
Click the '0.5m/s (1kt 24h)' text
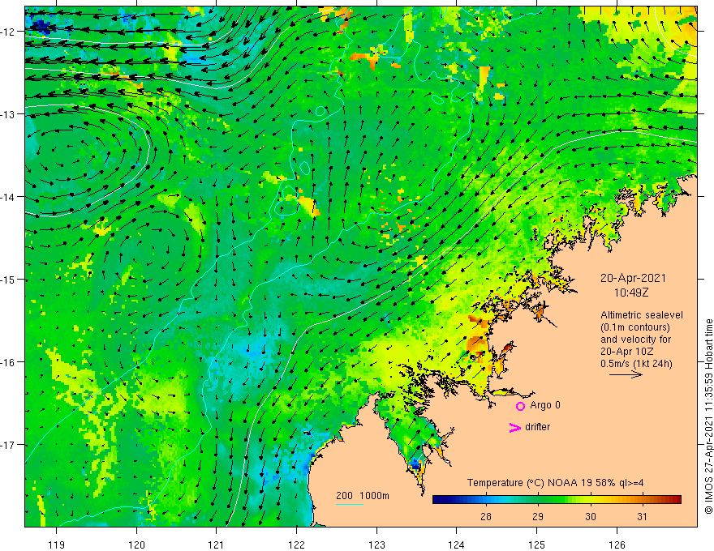636,364
